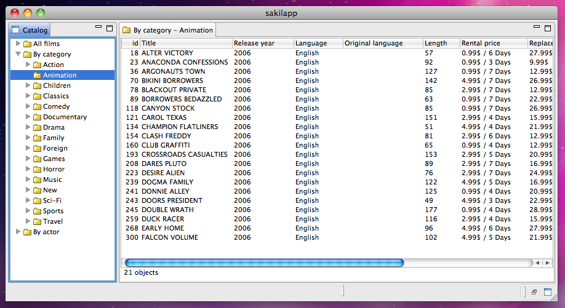Image resolution: width=565 pixels, height=308 pixels.
Task: Maximize the Catalog panel view
Action: click(110, 28)
